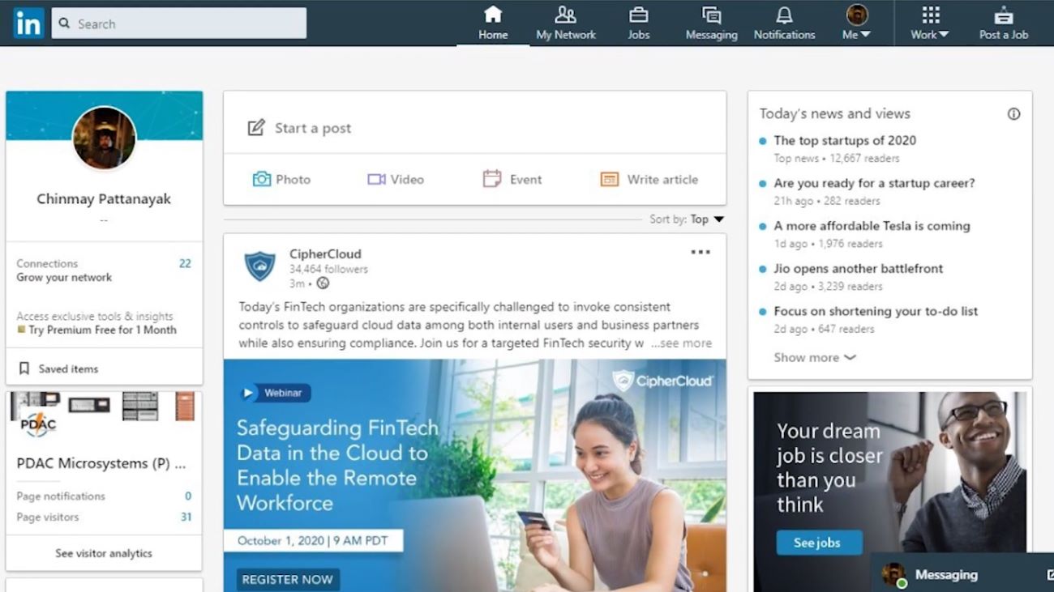1054x592 pixels.
Task: Expand Show more news stories
Action: pyautogui.click(x=815, y=357)
